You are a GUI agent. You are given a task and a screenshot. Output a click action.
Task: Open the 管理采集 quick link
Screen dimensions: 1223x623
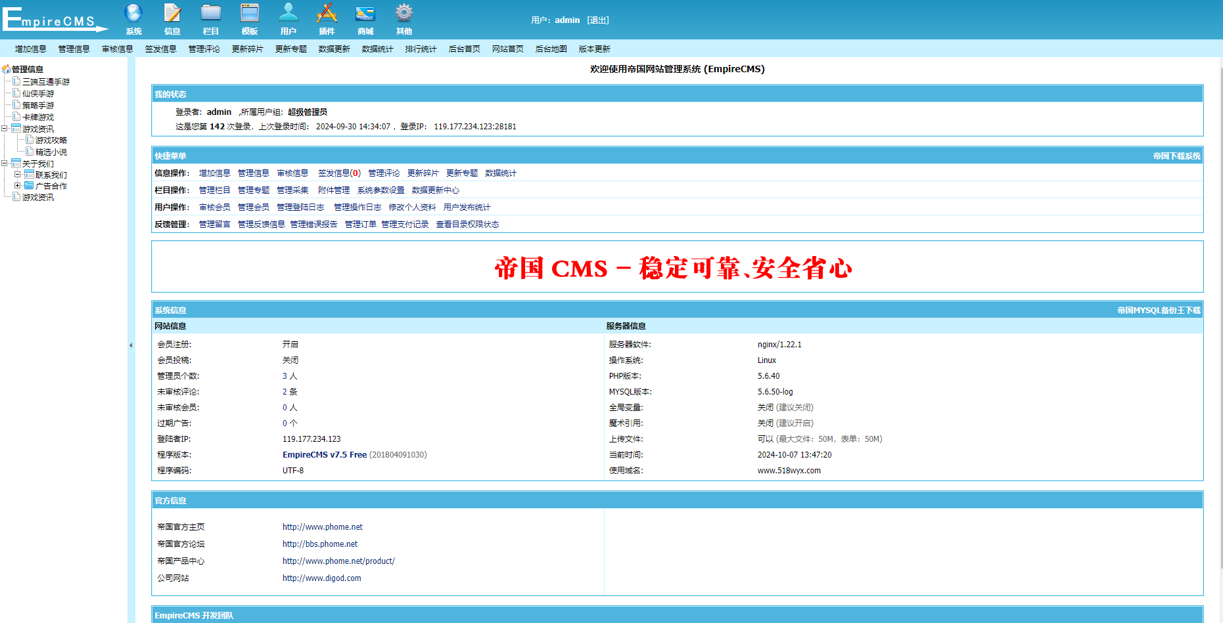[293, 190]
